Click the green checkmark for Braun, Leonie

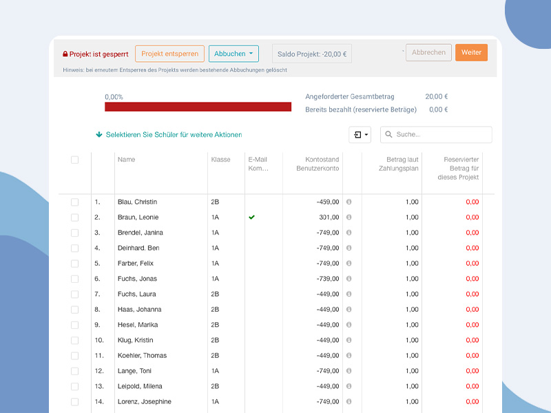click(x=251, y=218)
